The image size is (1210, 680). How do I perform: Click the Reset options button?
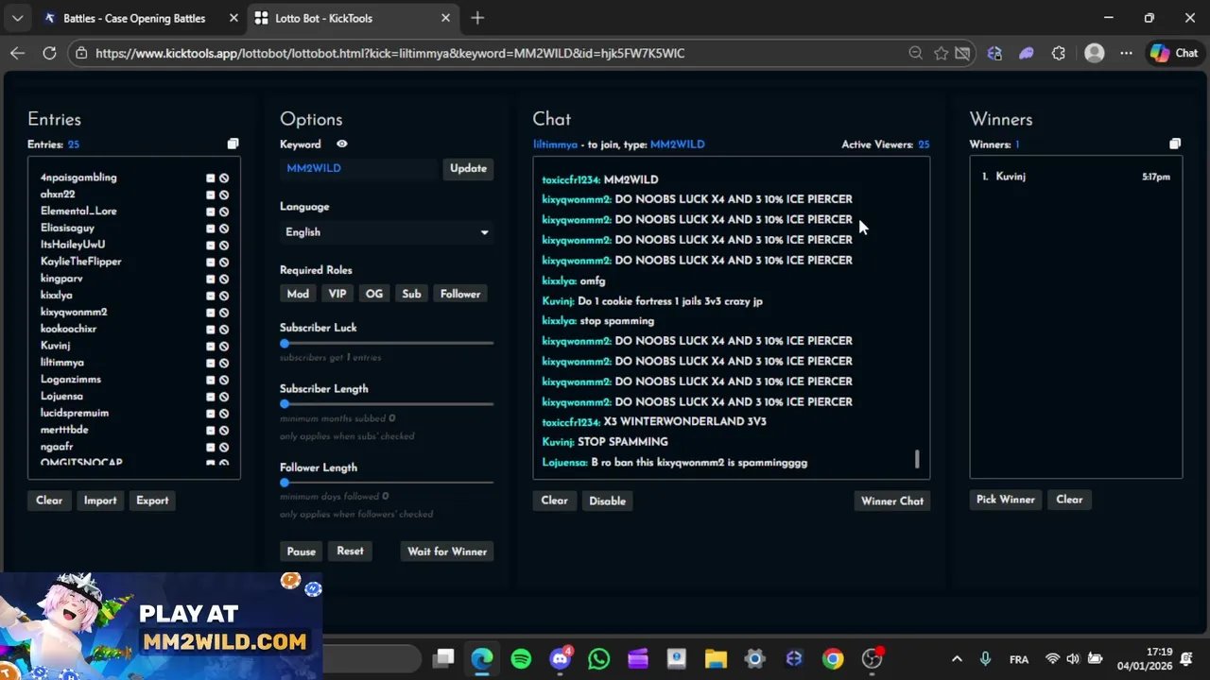click(350, 552)
